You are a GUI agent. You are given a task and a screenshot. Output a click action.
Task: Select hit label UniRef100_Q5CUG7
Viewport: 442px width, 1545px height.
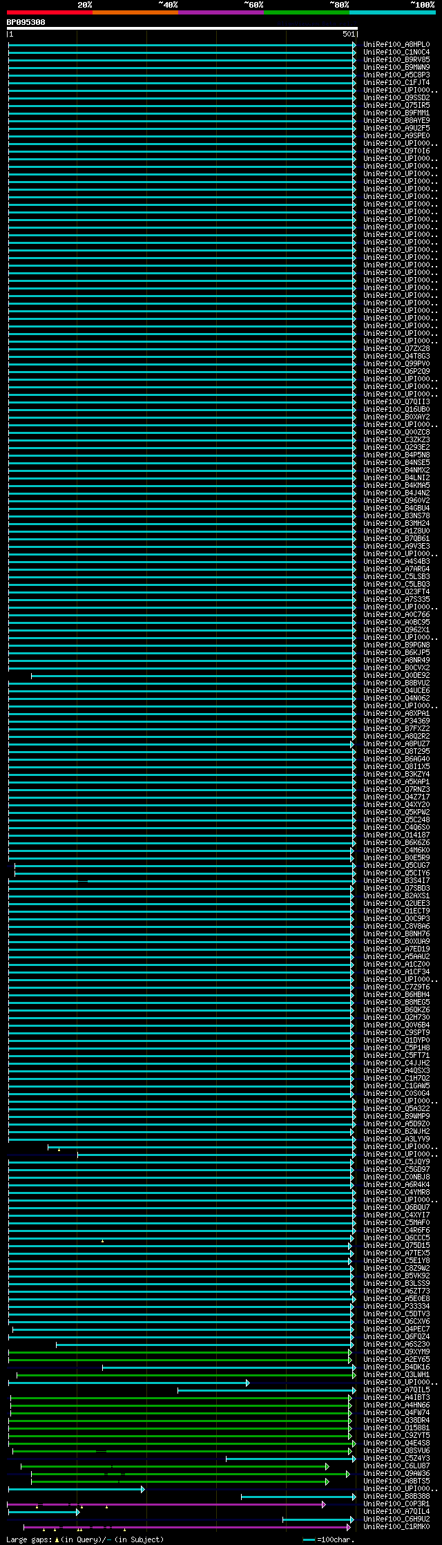click(396, 865)
